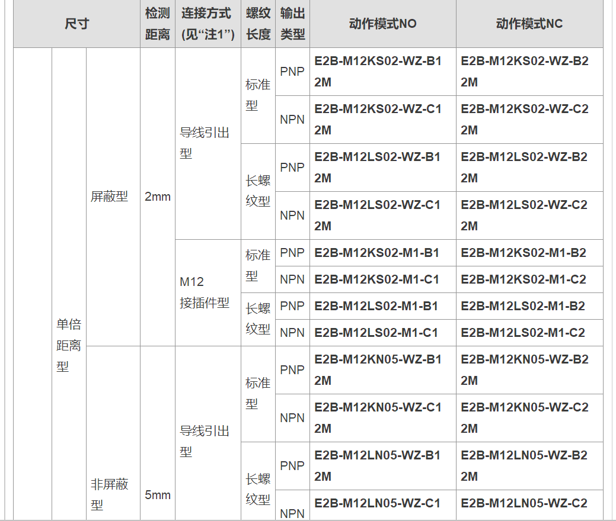Click PNP in the E2B-M12KS02-WZ-B1 row

click(x=293, y=72)
